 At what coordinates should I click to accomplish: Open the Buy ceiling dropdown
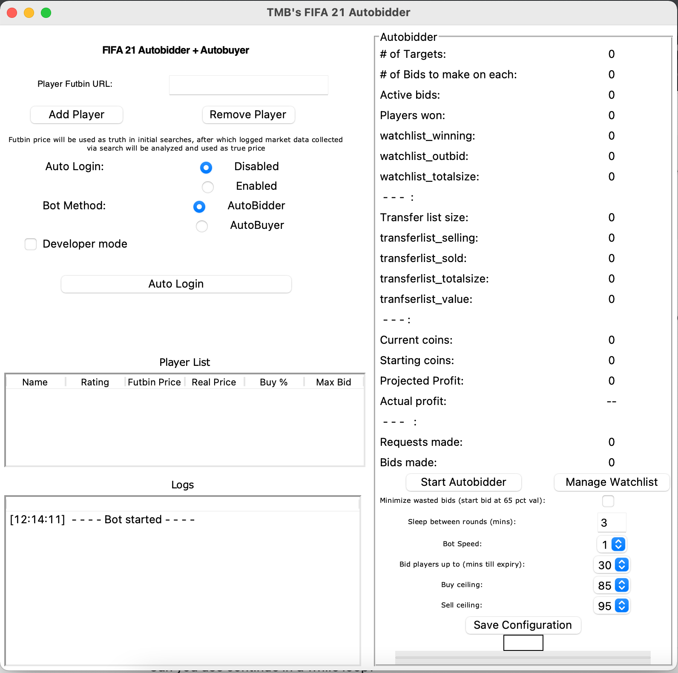point(612,585)
